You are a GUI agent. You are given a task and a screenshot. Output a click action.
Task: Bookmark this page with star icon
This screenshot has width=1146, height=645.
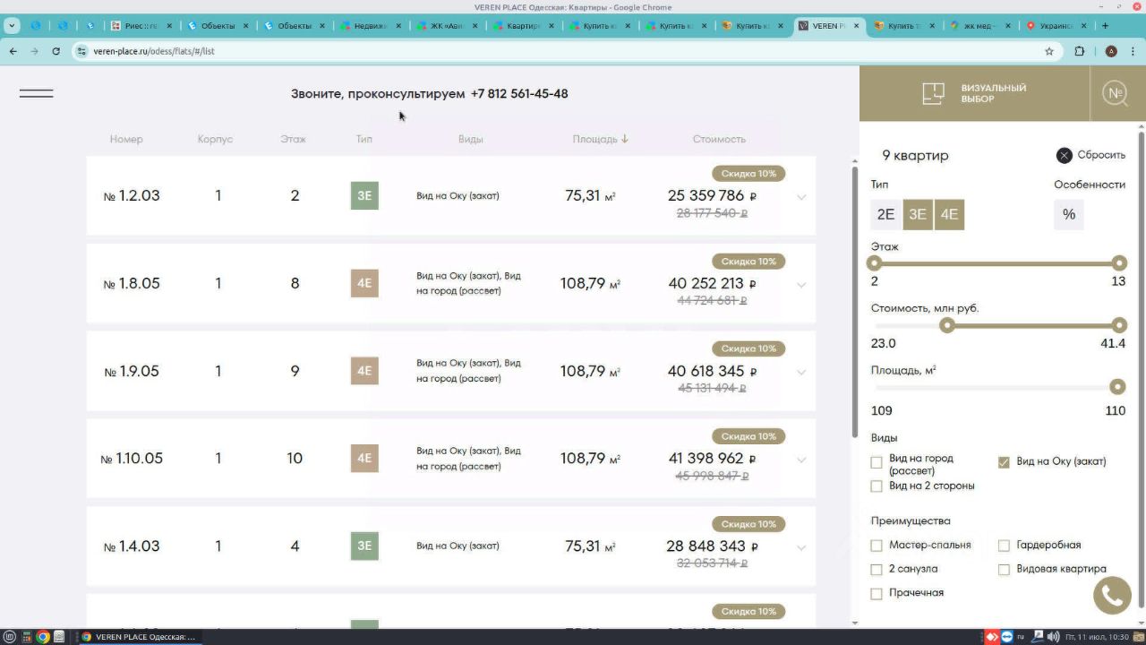pyautogui.click(x=1049, y=51)
